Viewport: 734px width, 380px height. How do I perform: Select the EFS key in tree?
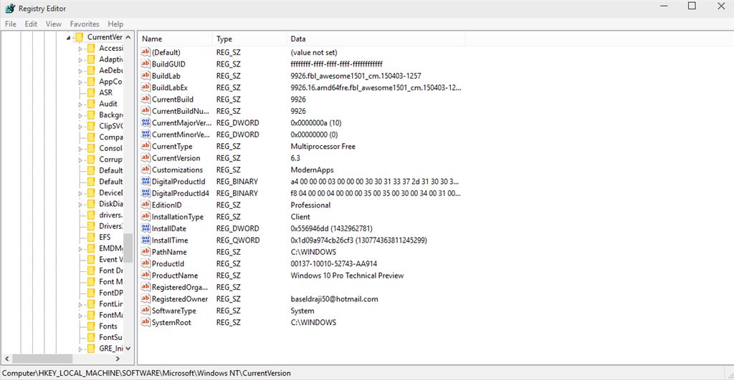pyautogui.click(x=105, y=237)
